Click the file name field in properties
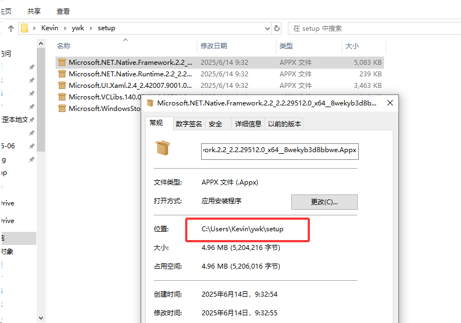The width and height of the screenshot is (461, 323). click(x=280, y=149)
